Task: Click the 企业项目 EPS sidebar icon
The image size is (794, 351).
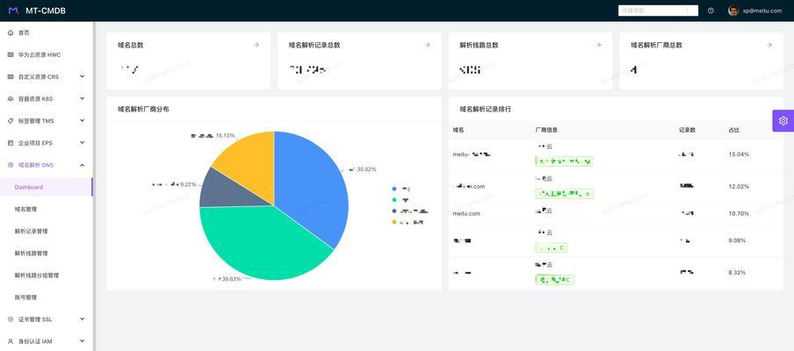Action: coord(11,143)
